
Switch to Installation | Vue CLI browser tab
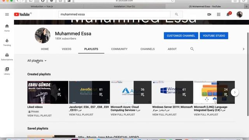click(x=124, y=7)
